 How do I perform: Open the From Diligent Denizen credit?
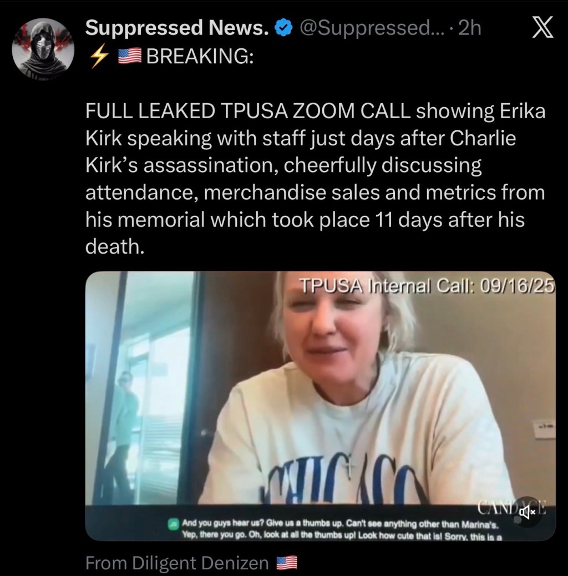pyautogui.click(x=177, y=563)
